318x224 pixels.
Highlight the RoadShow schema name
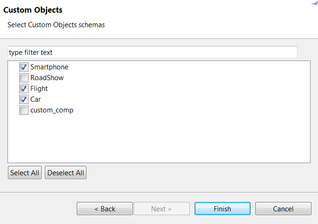point(47,78)
